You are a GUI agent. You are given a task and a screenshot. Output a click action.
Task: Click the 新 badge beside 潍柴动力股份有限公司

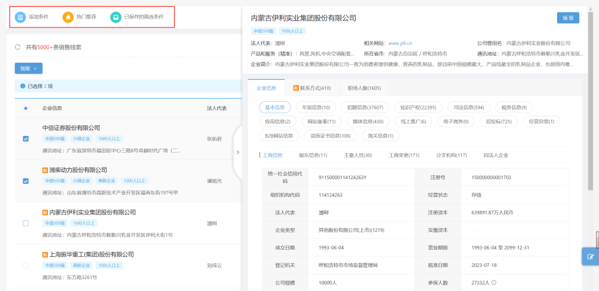45,170
